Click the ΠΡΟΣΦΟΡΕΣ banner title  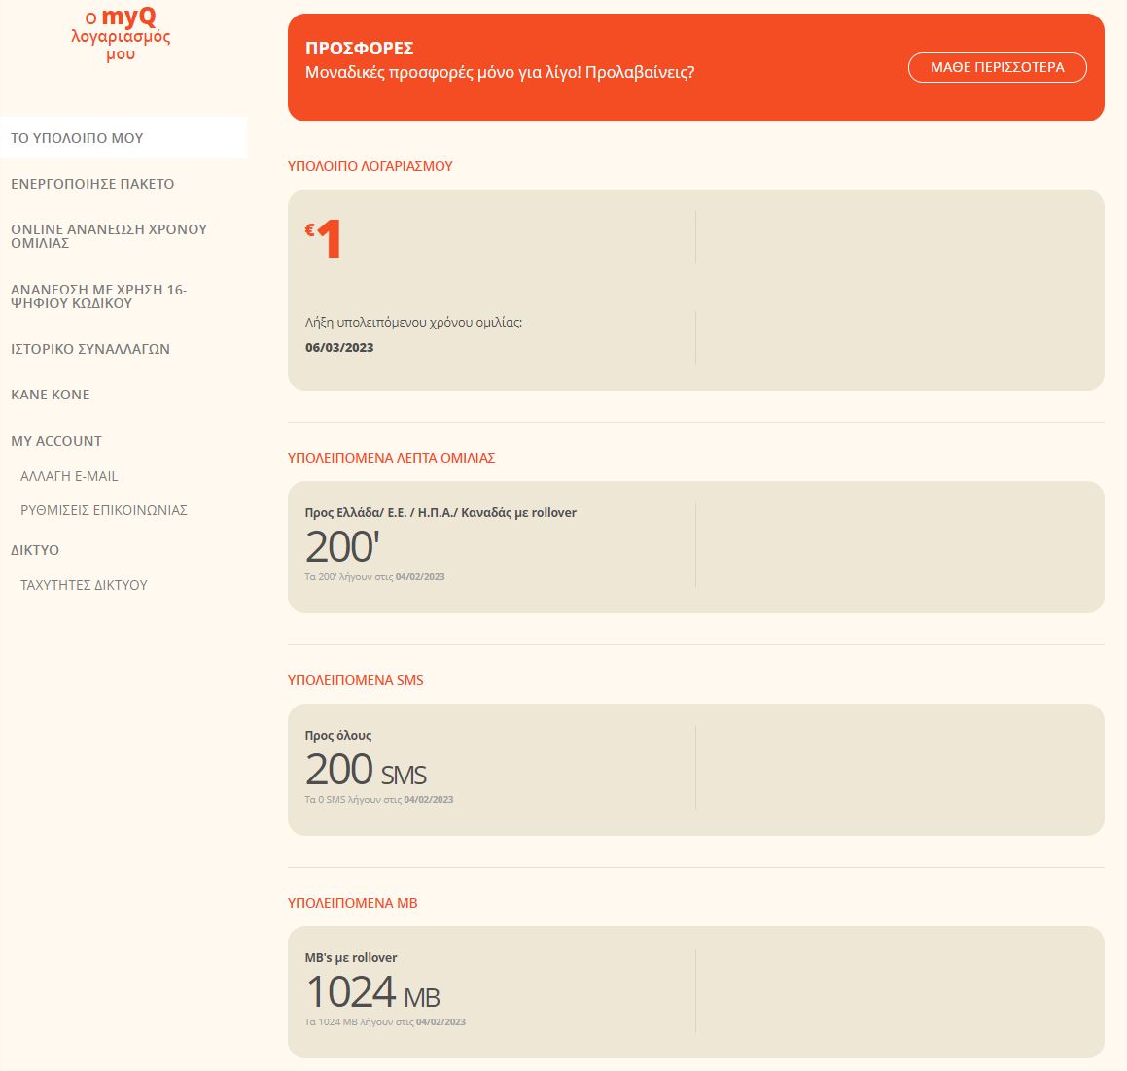[x=360, y=49]
